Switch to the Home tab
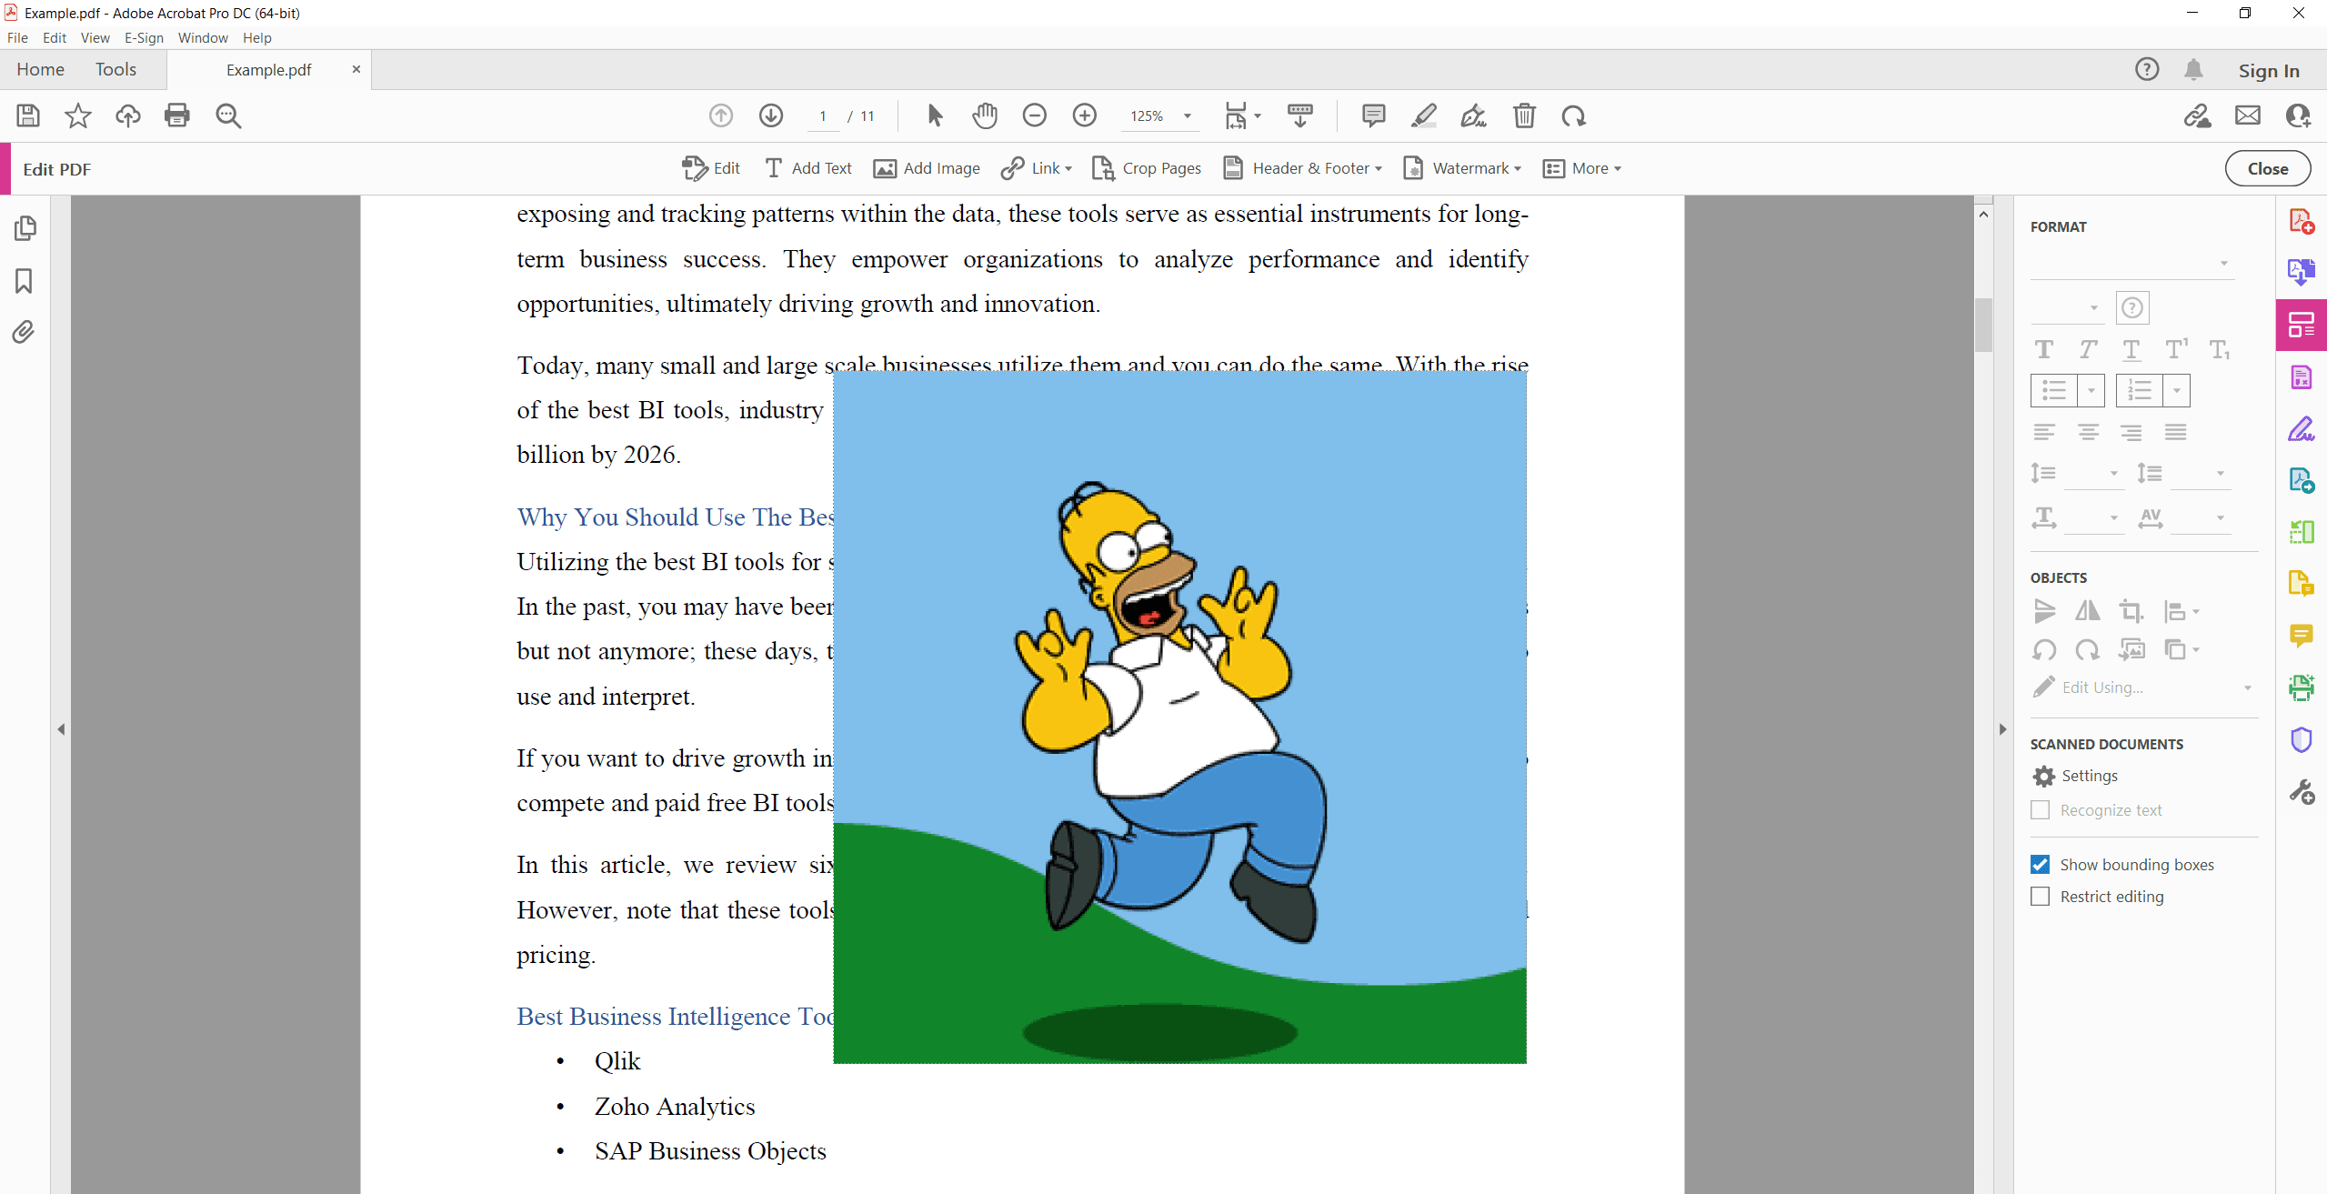The width and height of the screenshot is (2327, 1194). [x=41, y=68]
